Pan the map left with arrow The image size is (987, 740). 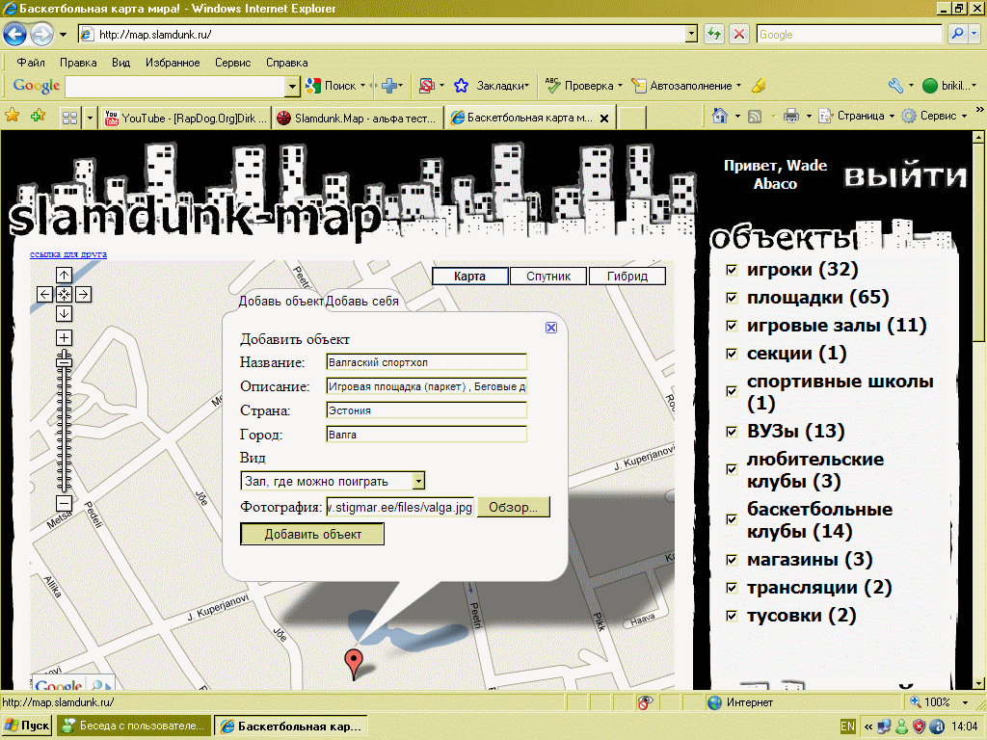[44, 295]
